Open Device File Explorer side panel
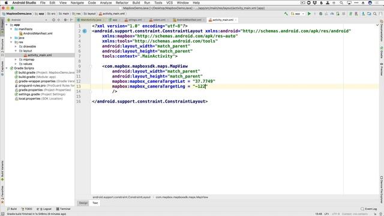The image size is (384, 216). [x=382, y=190]
